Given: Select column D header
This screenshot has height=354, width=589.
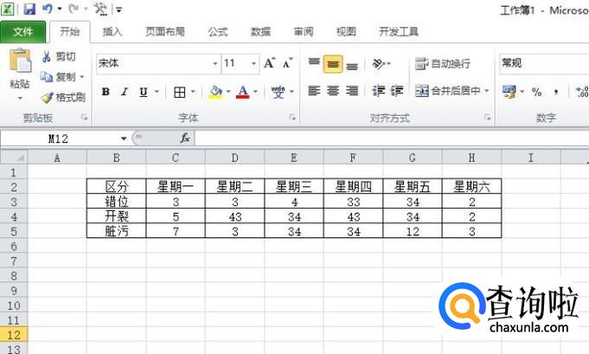Looking at the screenshot, I should click(x=234, y=158).
